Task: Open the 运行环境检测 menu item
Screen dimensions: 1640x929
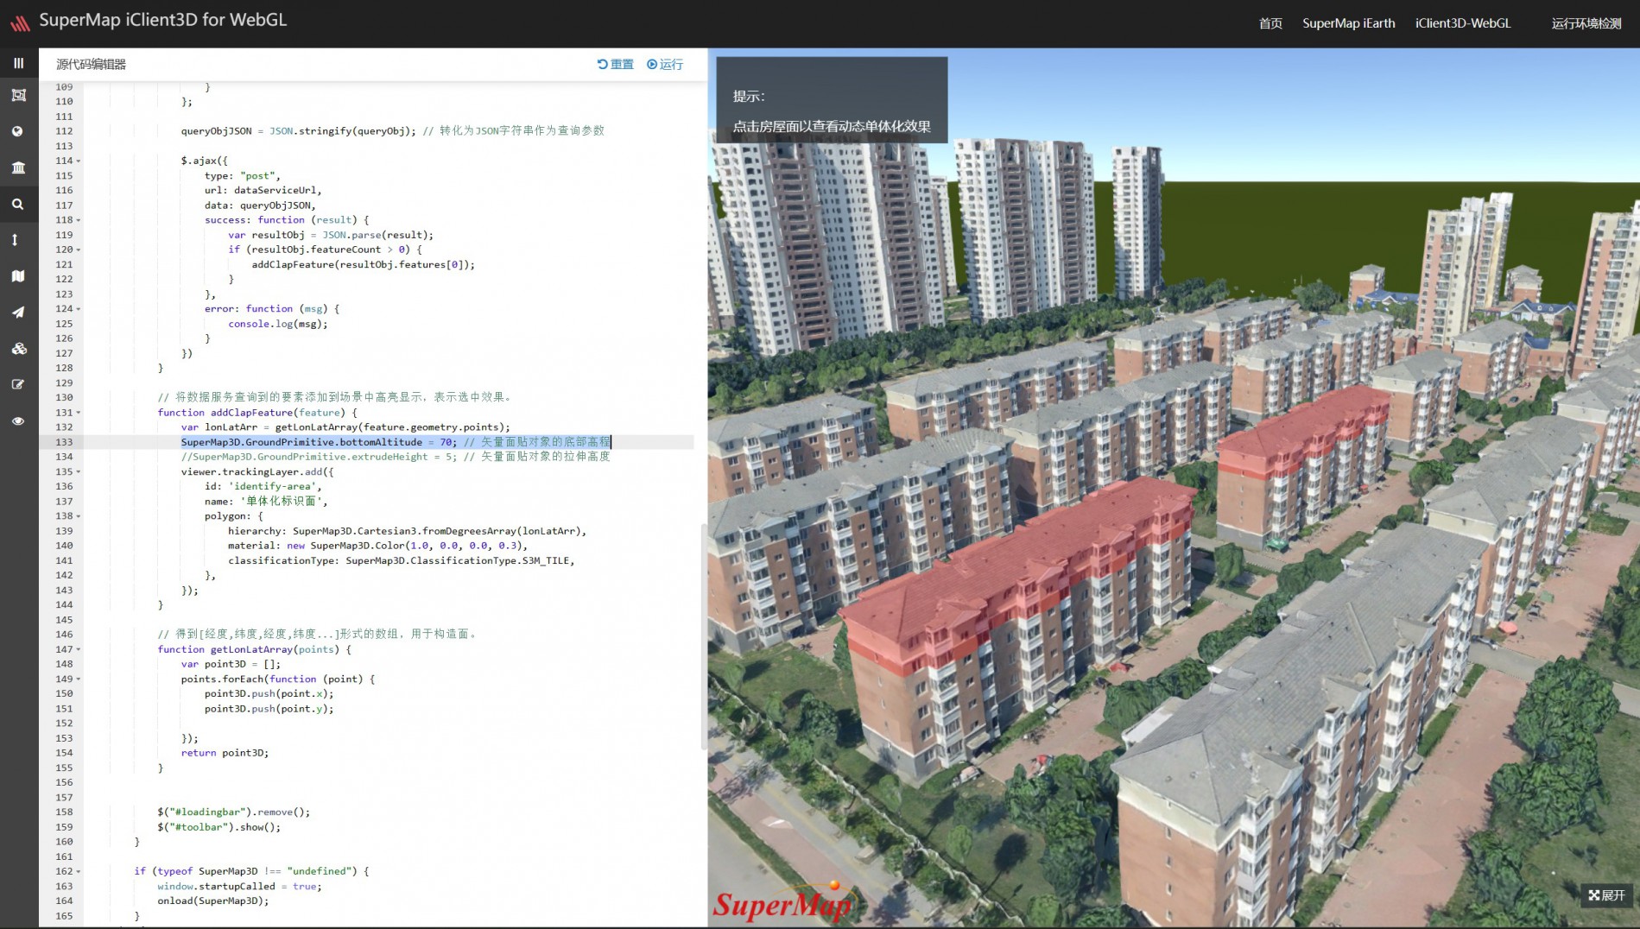Action: [1586, 23]
